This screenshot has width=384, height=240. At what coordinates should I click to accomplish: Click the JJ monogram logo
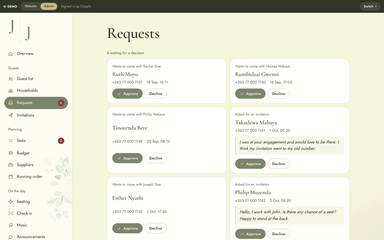click(20, 30)
